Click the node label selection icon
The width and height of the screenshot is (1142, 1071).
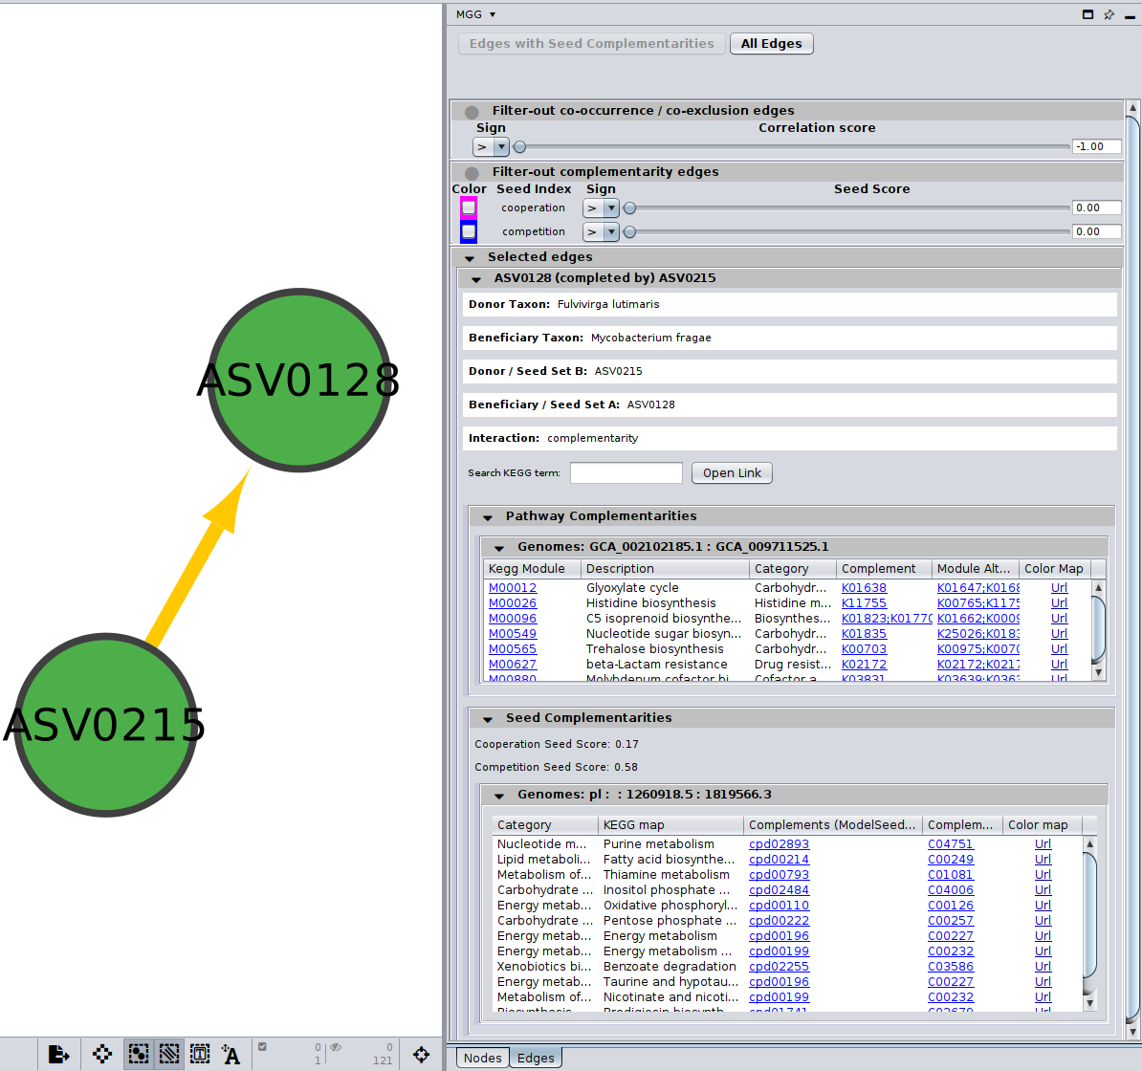231,1054
